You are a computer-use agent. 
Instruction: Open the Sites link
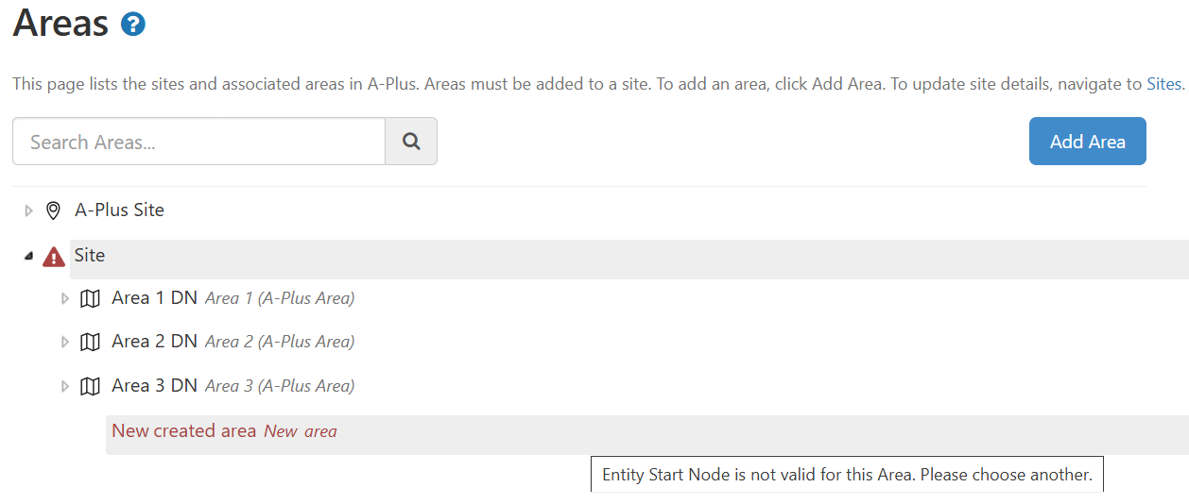pyautogui.click(x=1163, y=84)
